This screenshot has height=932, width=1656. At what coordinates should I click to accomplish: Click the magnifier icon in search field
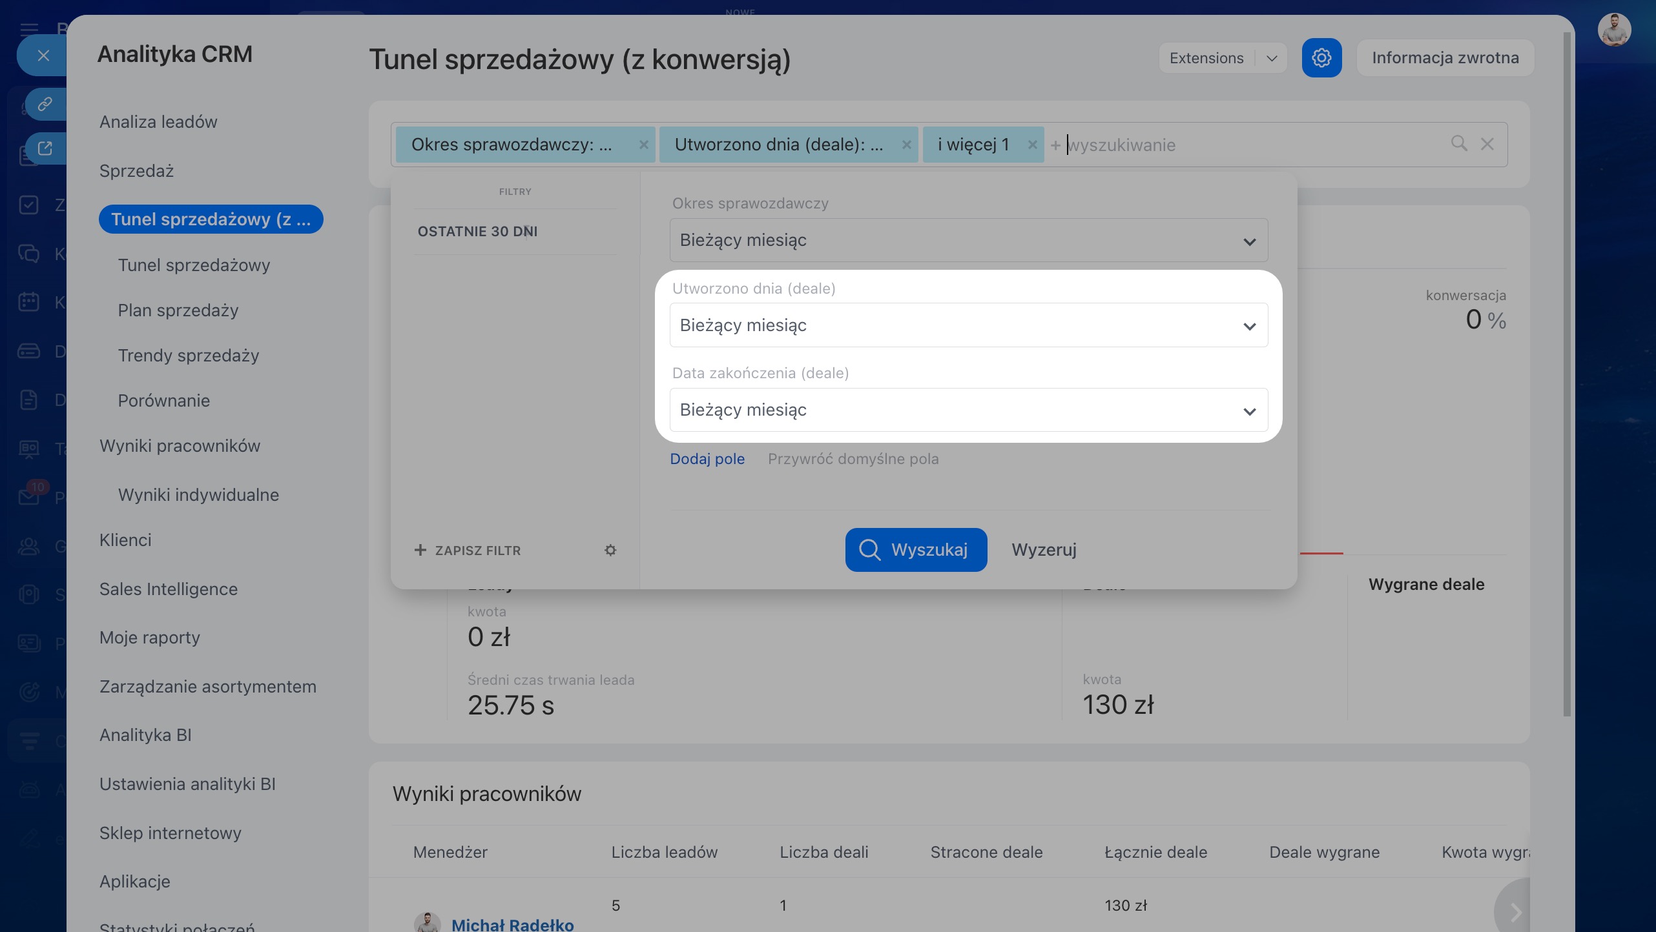(1459, 143)
